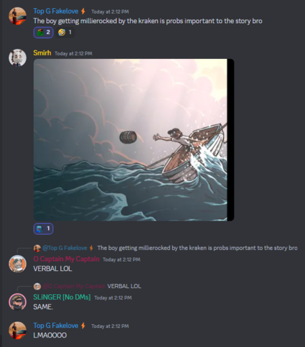
Task: Toggle the laughing emoji reaction
Action: (65, 33)
